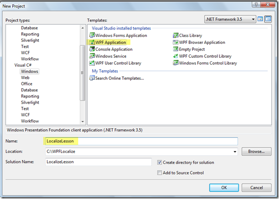Toggle Create directory for solution checkbox
The height and width of the screenshot is (199, 279).
coord(159,162)
